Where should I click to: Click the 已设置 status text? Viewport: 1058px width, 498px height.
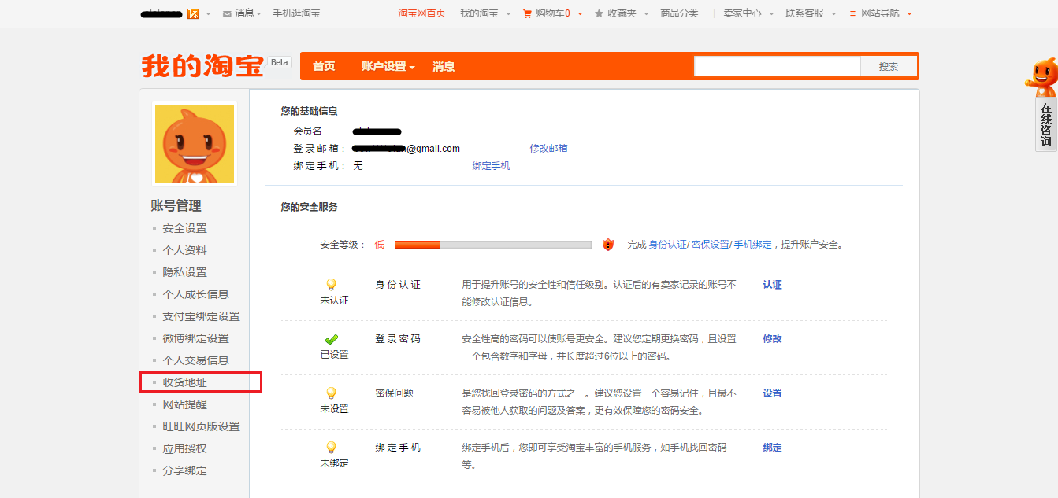coord(334,355)
